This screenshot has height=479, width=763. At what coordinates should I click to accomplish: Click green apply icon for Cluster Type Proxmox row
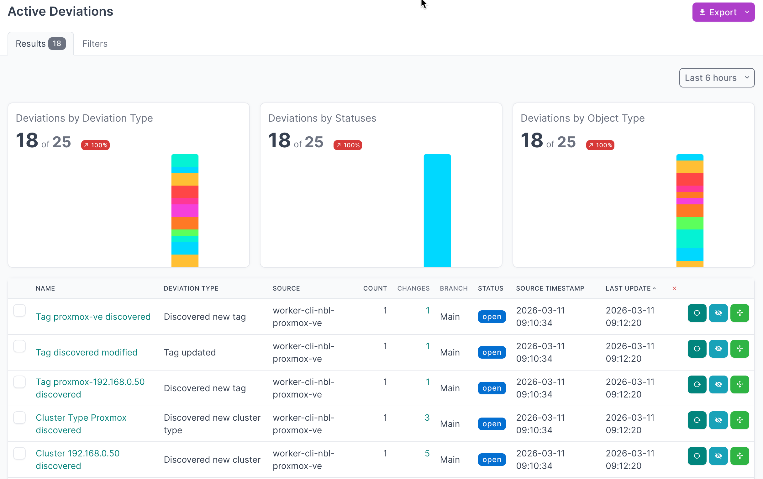pyautogui.click(x=739, y=420)
